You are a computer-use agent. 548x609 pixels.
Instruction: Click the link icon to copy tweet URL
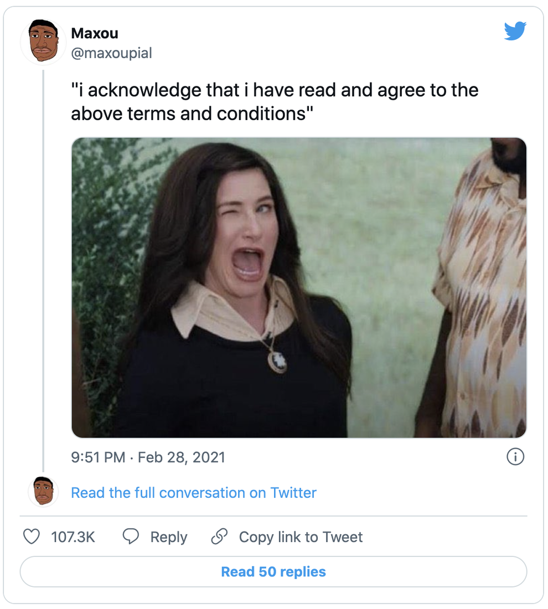pos(220,536)
